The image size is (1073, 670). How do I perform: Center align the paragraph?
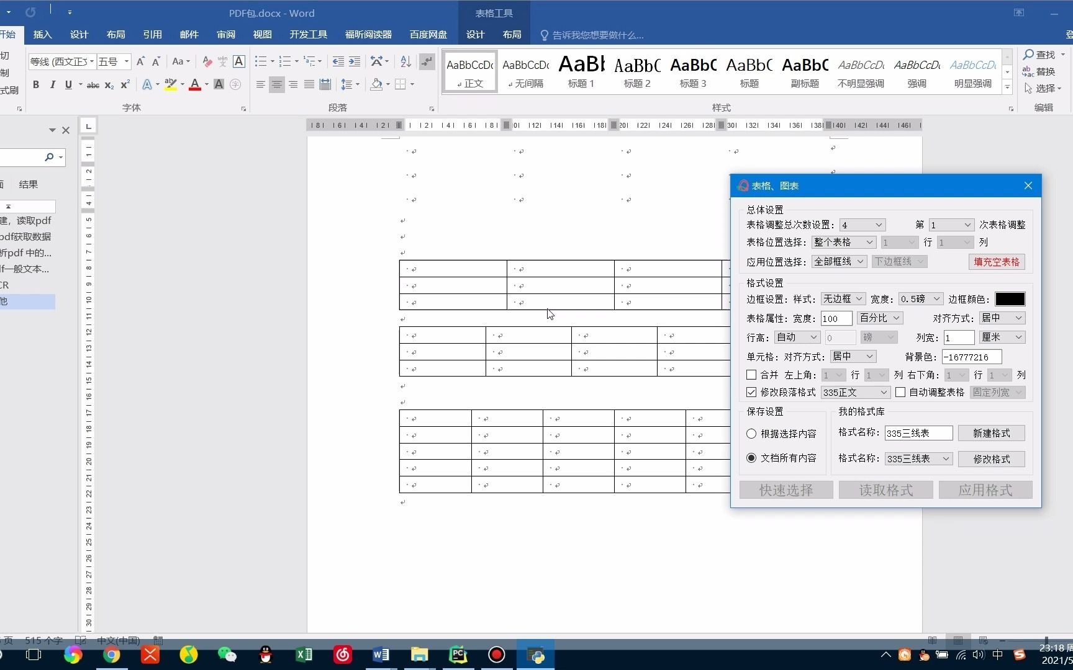click(x=276, y=85)
